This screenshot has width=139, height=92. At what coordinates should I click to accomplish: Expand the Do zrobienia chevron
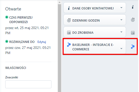pyautogui.click(x=121, y=32)
